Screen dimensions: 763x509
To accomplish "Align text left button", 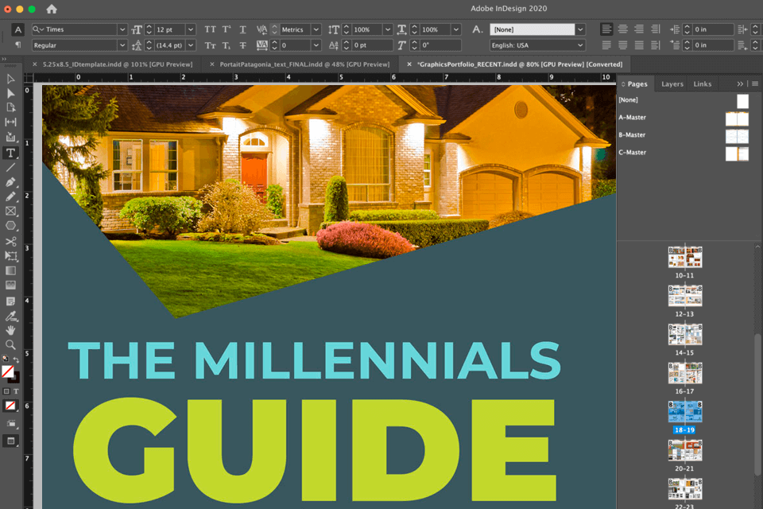I will click(x=606, y=29).
